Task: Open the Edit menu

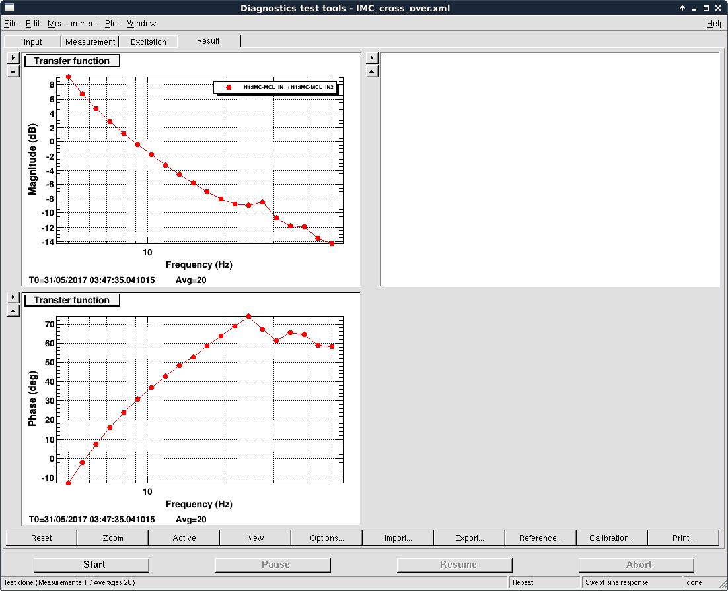Action: [32, 24]
